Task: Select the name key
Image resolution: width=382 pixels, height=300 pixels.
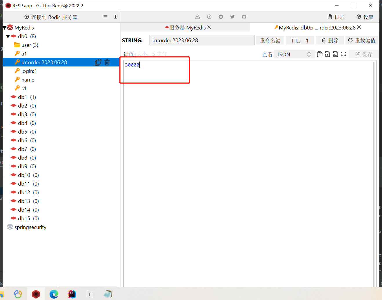Action: click(25, 80)
